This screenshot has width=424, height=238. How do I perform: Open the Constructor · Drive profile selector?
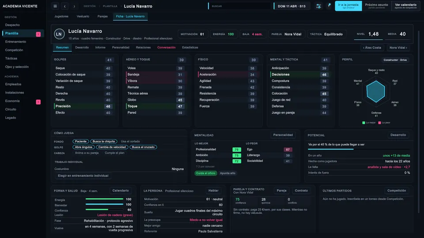pos(395,60)
